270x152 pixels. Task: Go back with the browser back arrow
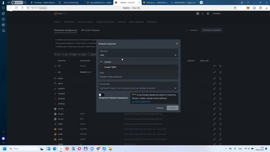[10, 8]
